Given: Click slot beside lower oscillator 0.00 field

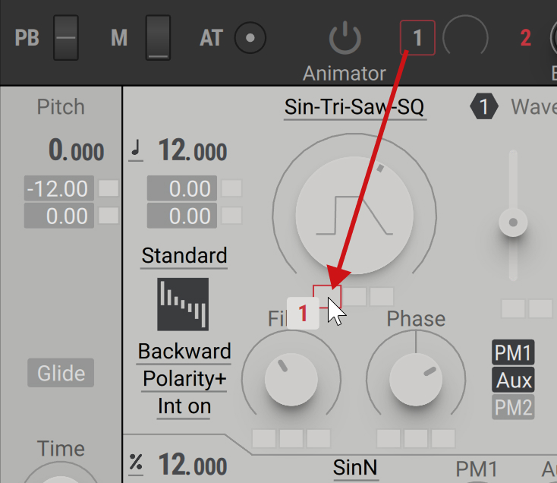Looking at the screenshot, I should pos(231,216).
